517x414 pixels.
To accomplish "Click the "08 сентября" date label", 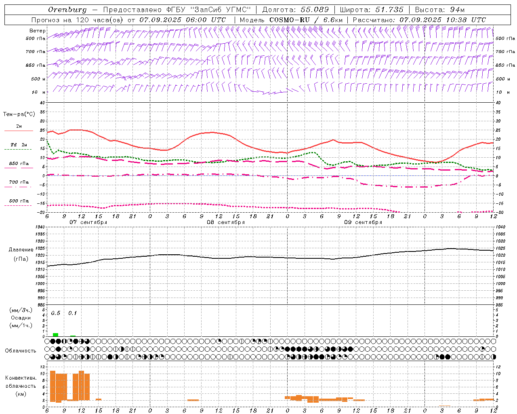I will tap(225, 222).
